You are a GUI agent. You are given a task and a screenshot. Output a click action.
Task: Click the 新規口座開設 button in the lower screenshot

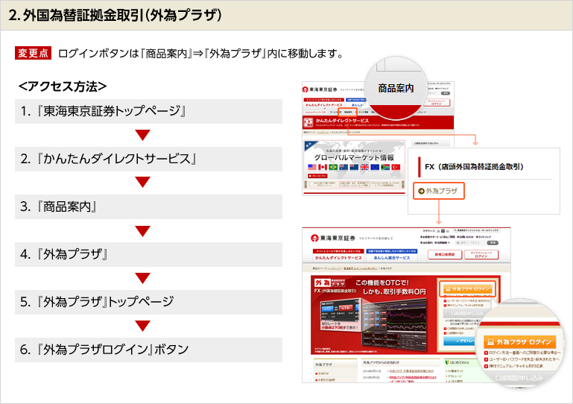pyautogui.click(x=445, y=254)
